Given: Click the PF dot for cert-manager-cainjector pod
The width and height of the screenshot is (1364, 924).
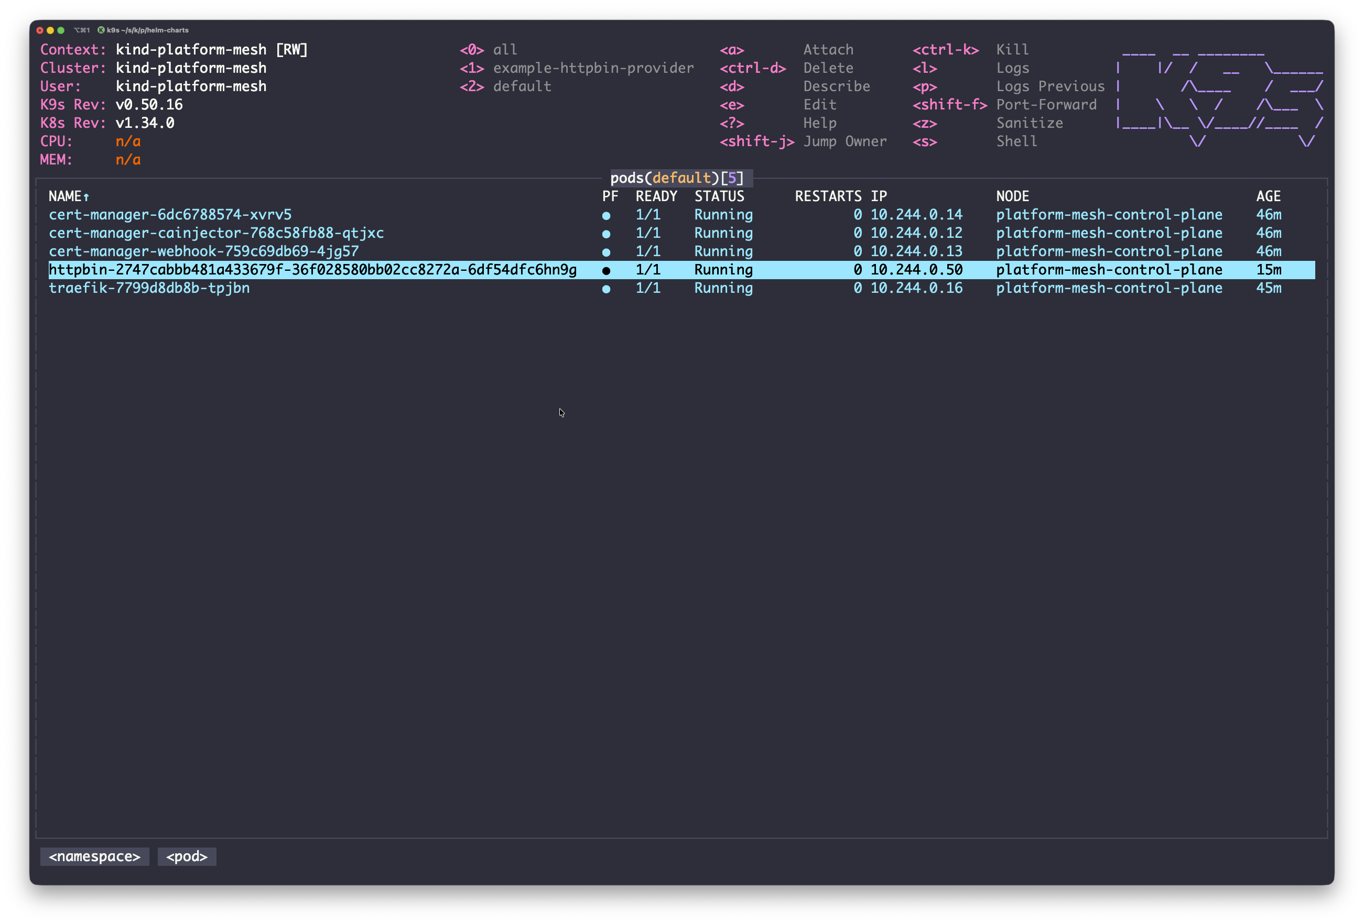Looking at the screenshot, I should tap(607, 233).
